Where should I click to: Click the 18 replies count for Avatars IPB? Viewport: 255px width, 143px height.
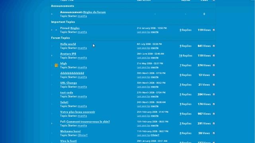point(180,56)
